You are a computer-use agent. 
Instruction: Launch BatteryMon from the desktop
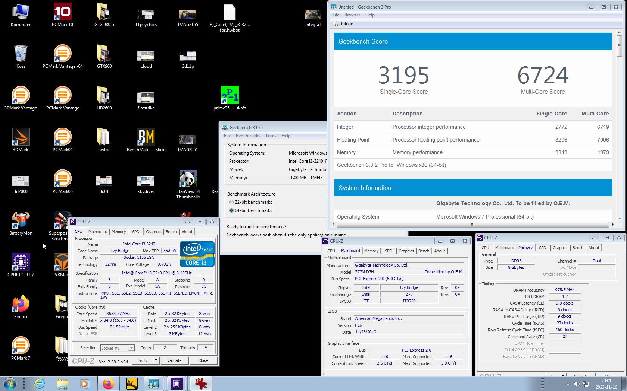(21, 223)
